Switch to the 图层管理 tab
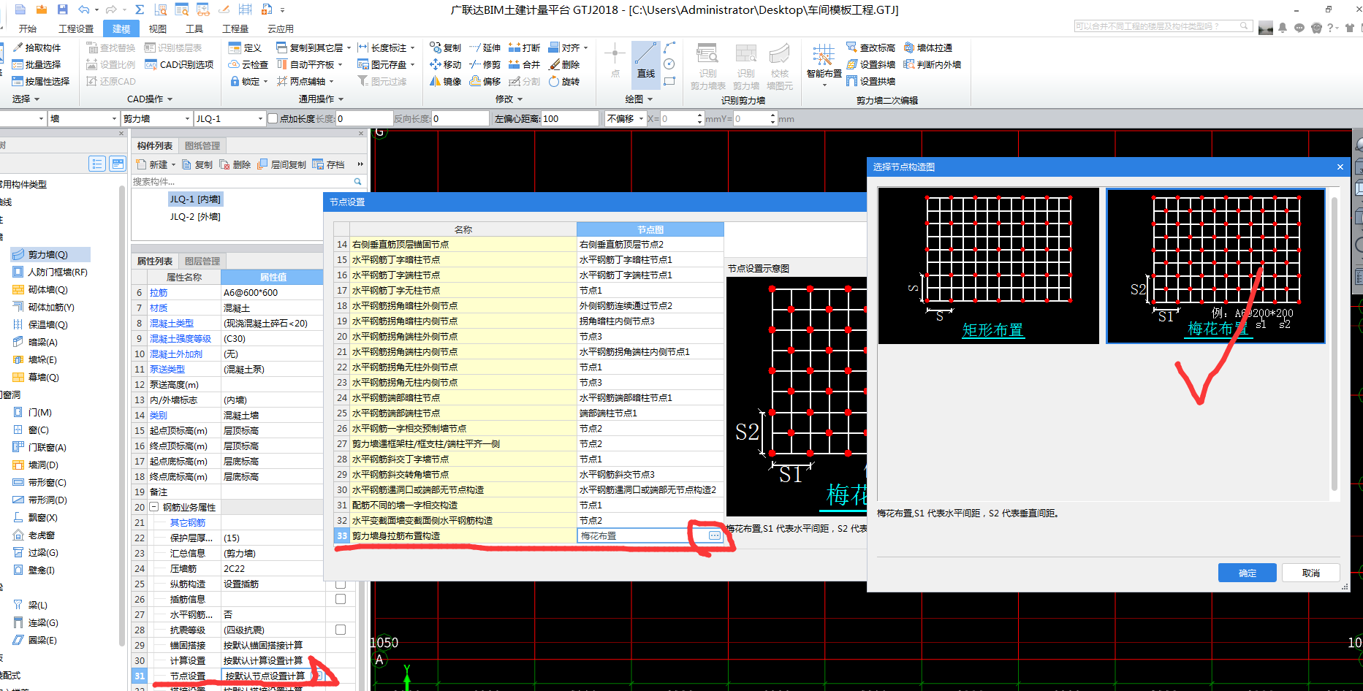This screenshot has width=1363, height=691. (x=202, y=261)
